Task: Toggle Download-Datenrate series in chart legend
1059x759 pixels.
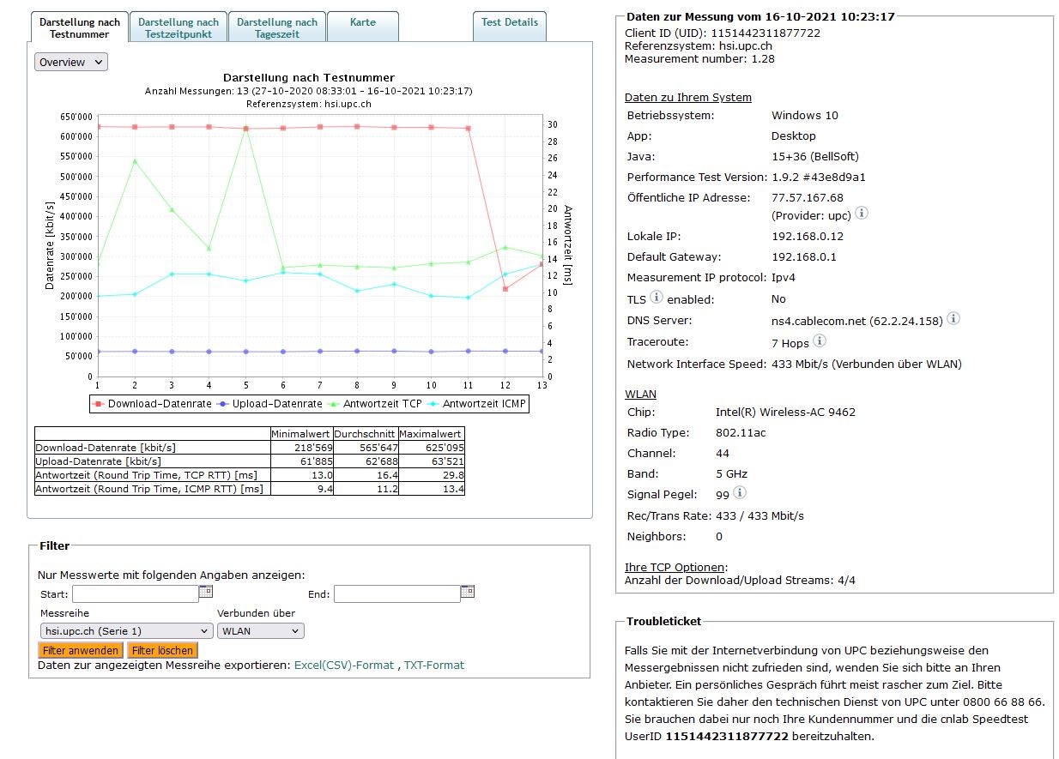Action: click(x=153, y=404)
